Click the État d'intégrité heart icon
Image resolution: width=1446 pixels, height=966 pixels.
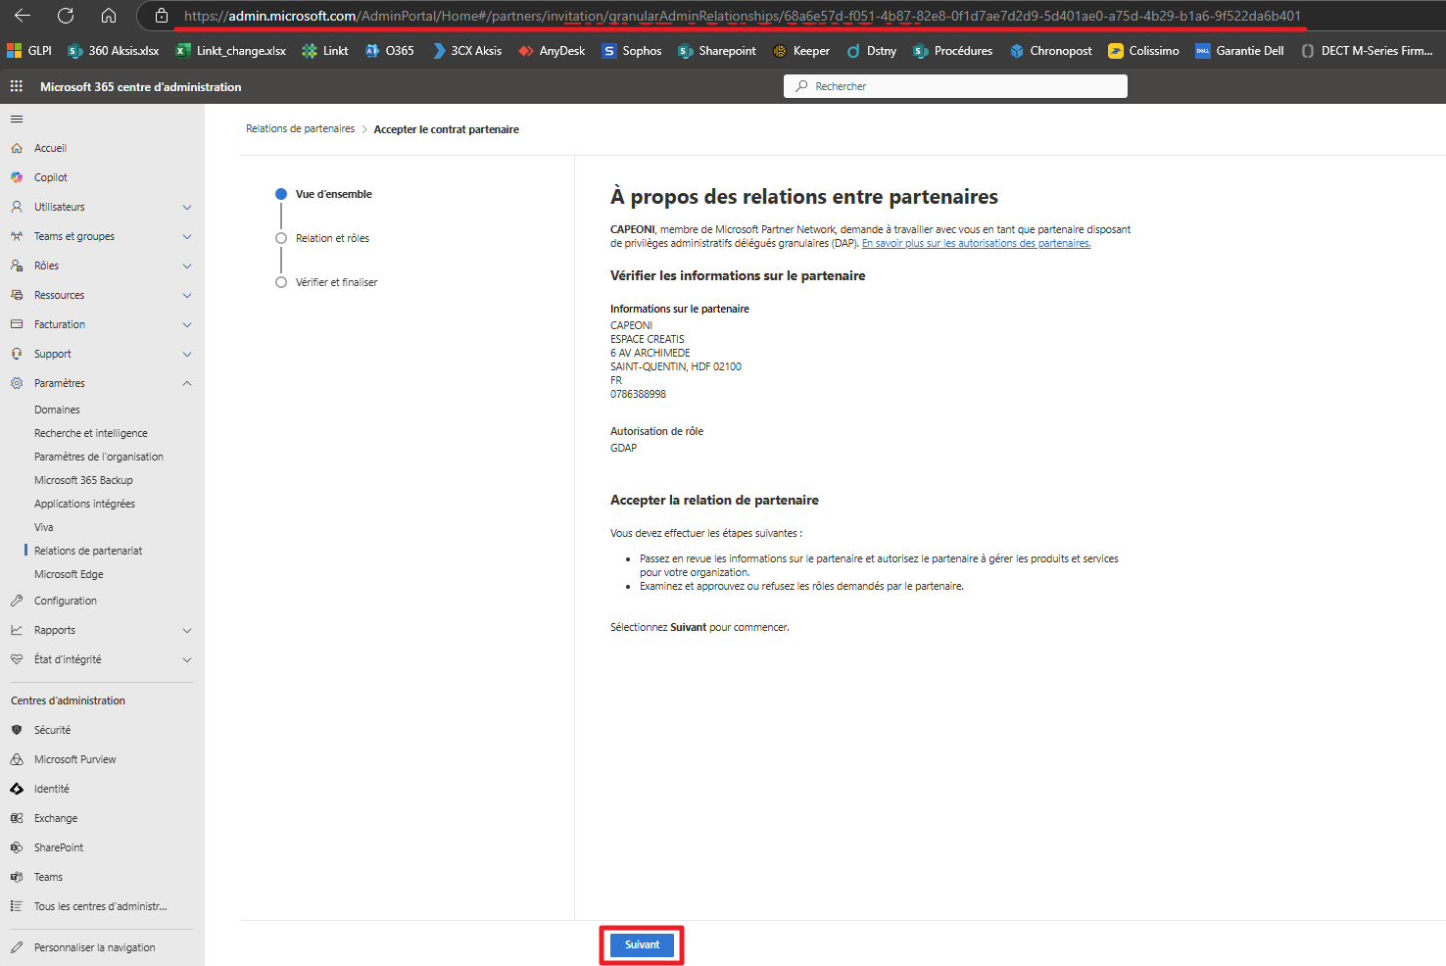click(17, 659)
